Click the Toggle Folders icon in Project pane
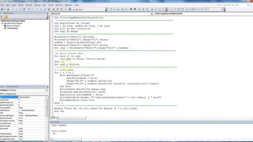Image resolution: width=253 pixels, height=142 pixels. tap(6, 17)
